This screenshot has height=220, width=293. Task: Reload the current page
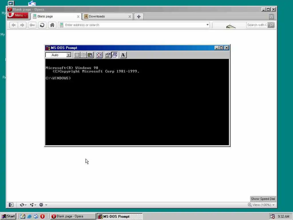pos(42,25)
